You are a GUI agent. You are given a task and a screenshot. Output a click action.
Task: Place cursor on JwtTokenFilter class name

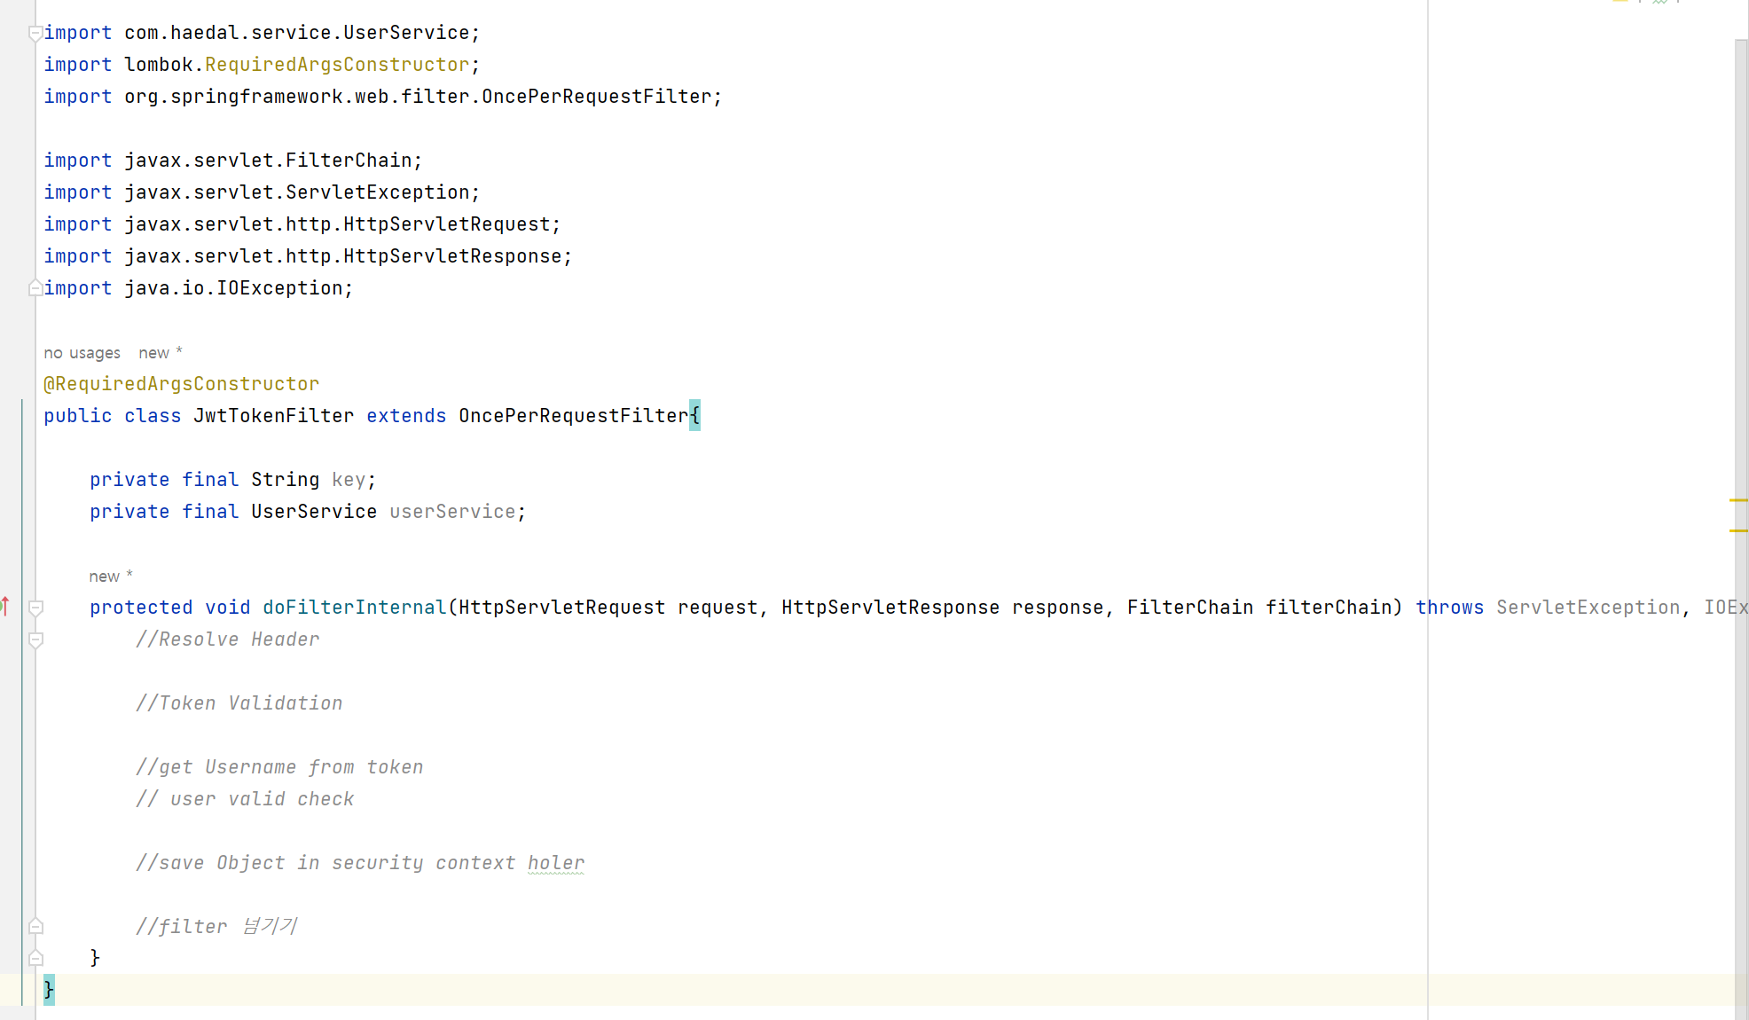274,416
